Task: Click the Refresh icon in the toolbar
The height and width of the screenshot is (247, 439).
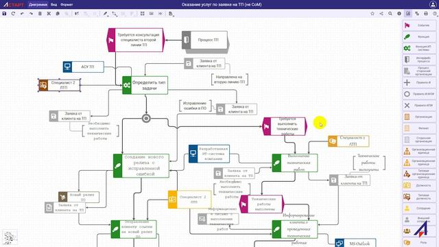Action: coord(13,14)
